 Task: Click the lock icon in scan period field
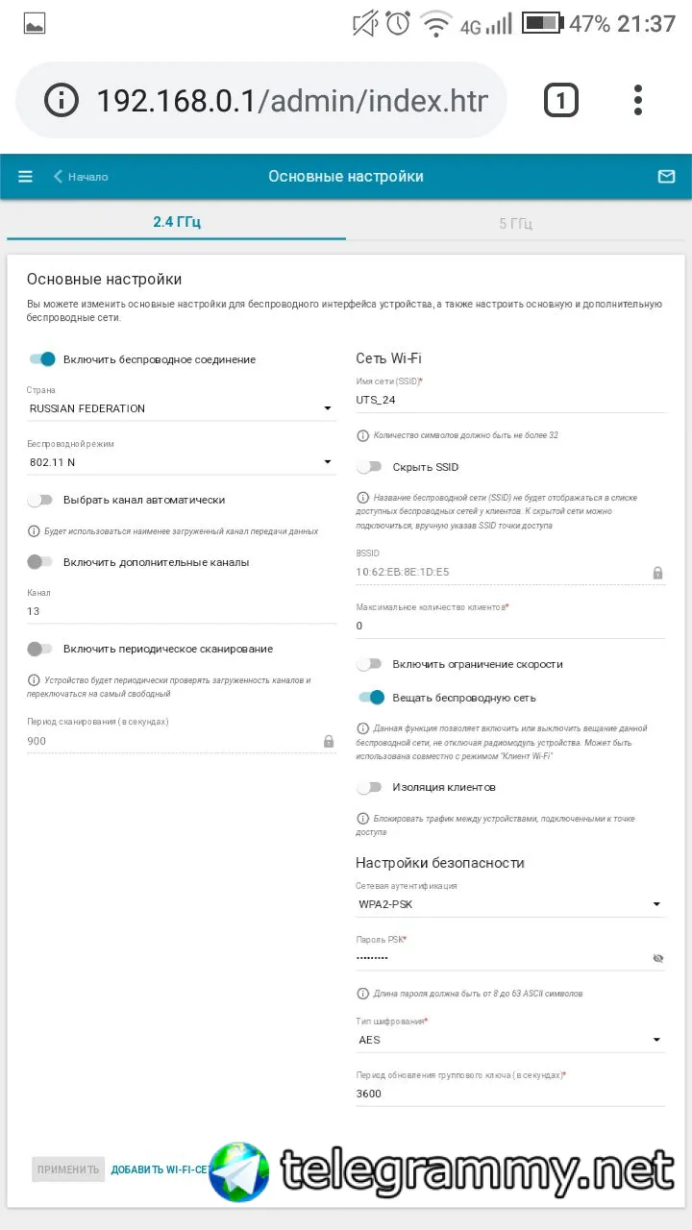coord(329,741)
